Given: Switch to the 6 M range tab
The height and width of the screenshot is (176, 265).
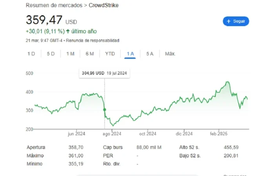Looking at the screenshot, I should point(90,54).
